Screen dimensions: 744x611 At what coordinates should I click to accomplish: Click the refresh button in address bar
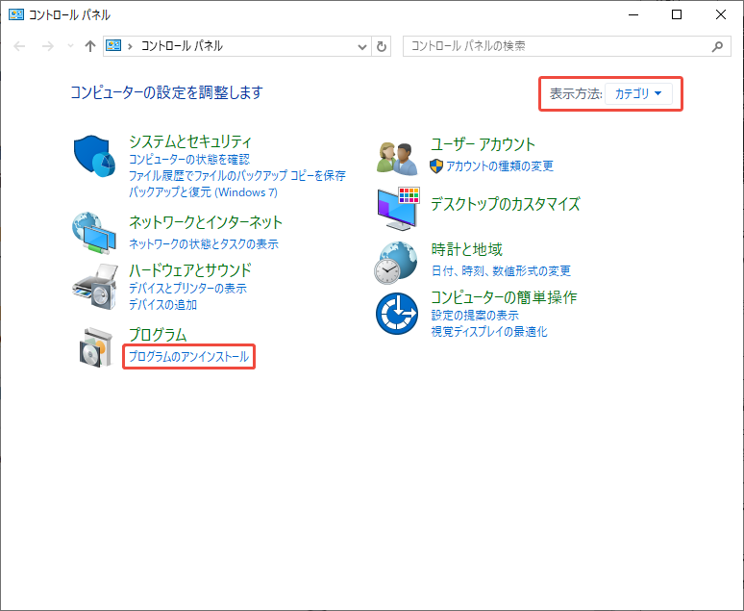pyautogui.click(x=382, y=46)
